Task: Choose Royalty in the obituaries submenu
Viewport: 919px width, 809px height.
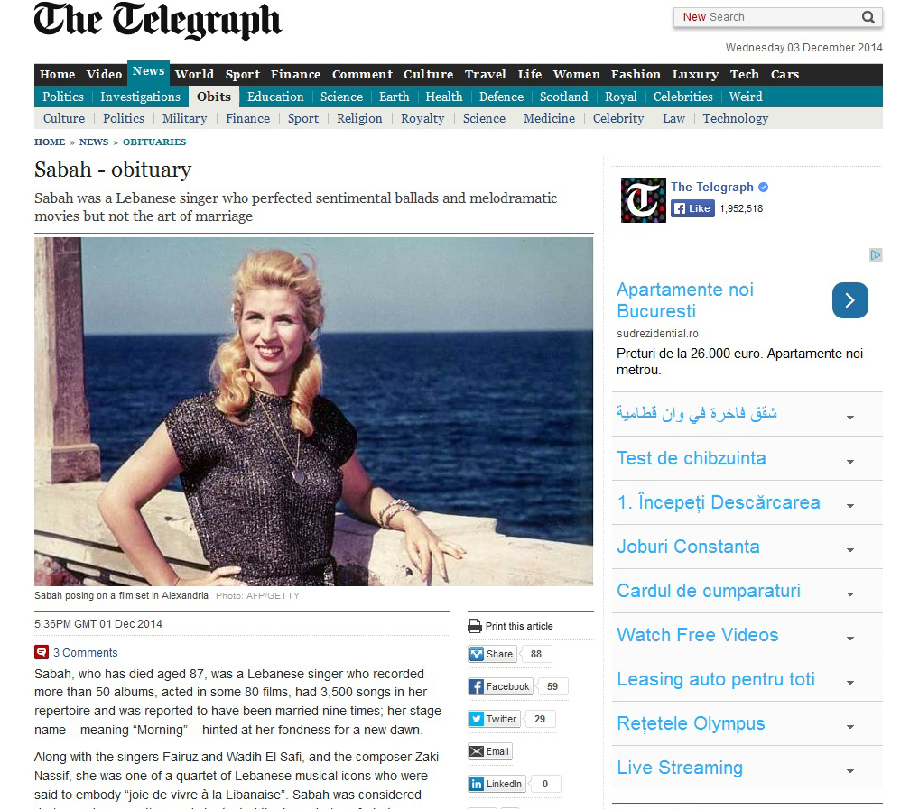Action: [x=422, y=118]
